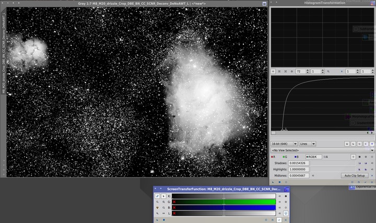Click the green G channel slider in STF

[x=225, y=202]
